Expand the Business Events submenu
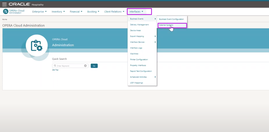269x132 pixels. coord(142,19)
